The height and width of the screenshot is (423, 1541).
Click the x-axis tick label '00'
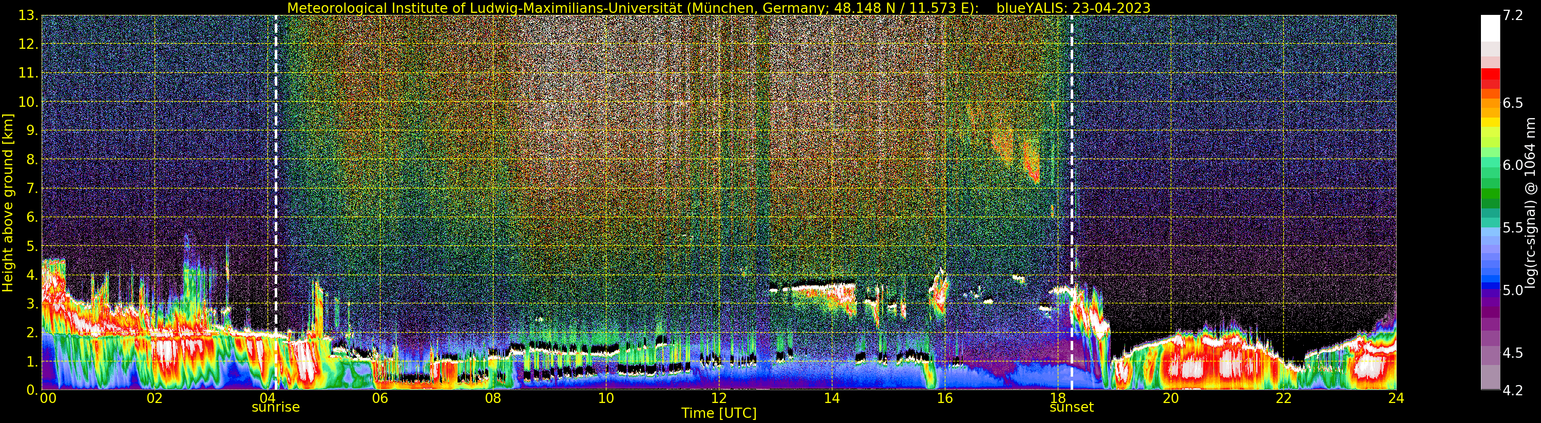(x=48, y=398)
